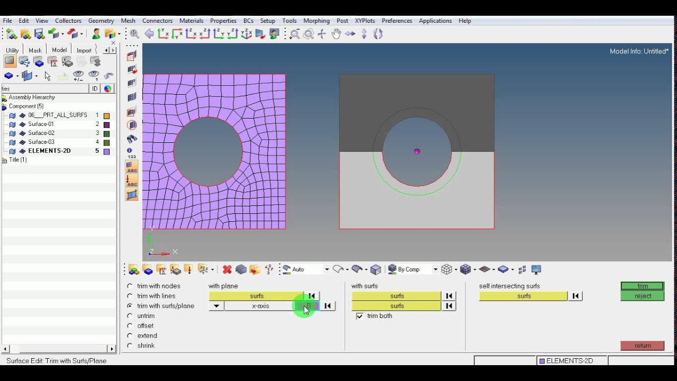
Task: Click the surfs selector under with plane
Action: pos(257,296)
